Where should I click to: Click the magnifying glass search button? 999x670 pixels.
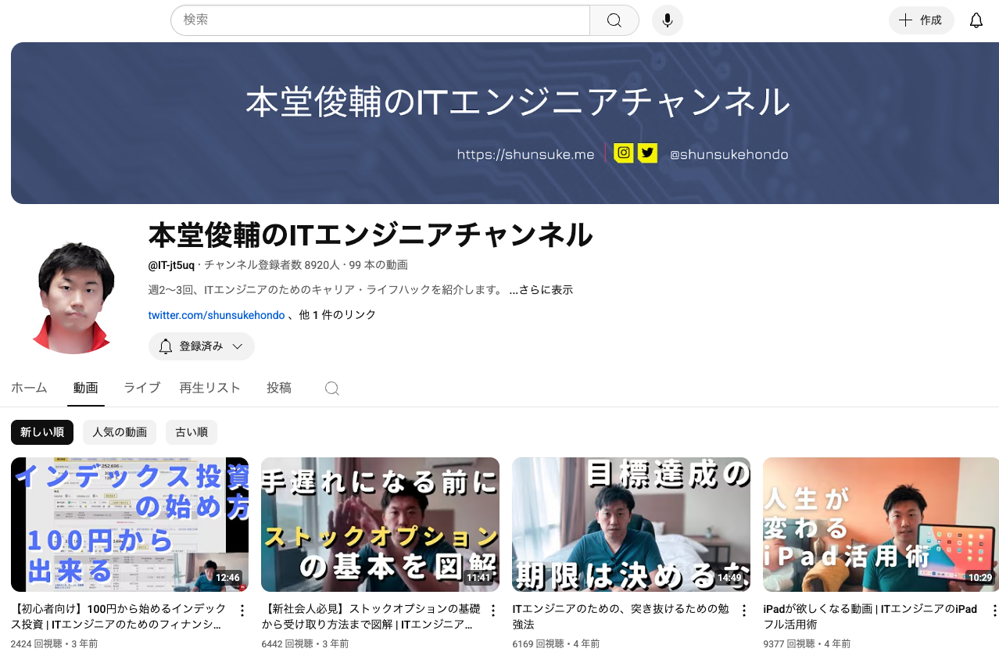tap(614, 20)
